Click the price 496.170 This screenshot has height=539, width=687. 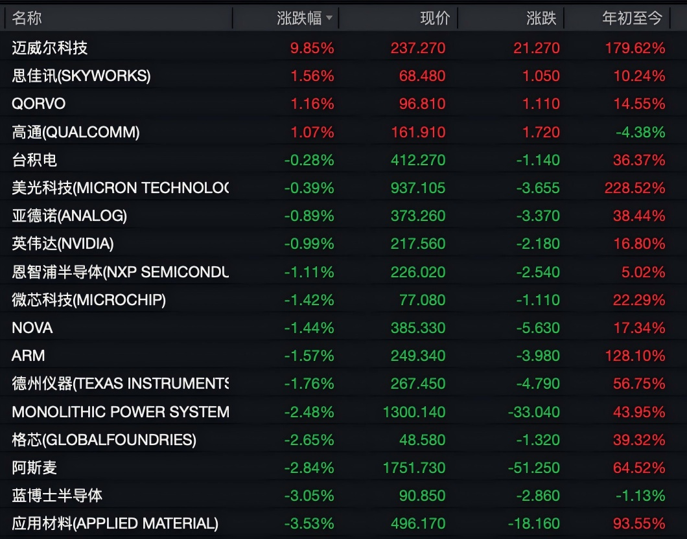tap(418, 523)
